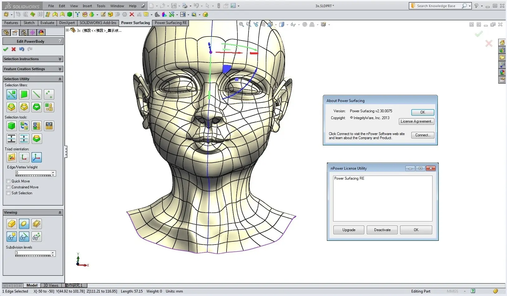Choose the third triad orientation icon with XYZ axes
Screen dimensions: 507x296
point(36,158)
